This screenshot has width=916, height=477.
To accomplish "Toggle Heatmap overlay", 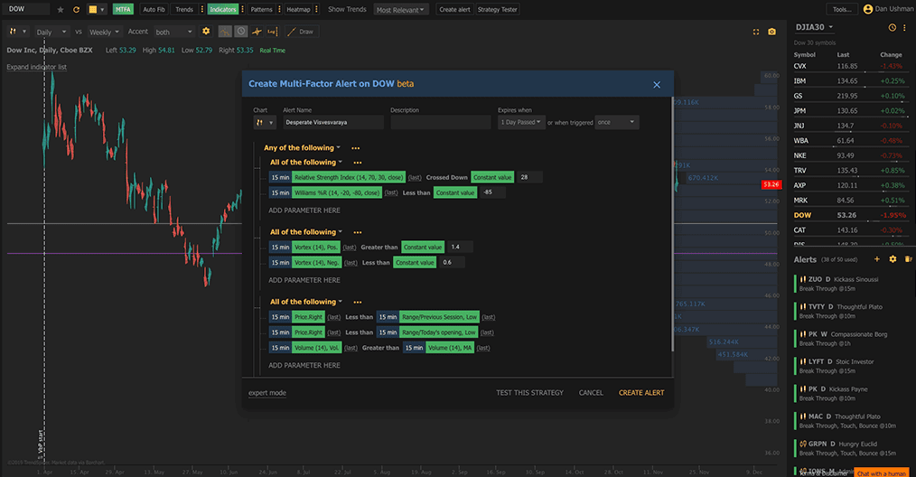I will (x=298, y=9).
